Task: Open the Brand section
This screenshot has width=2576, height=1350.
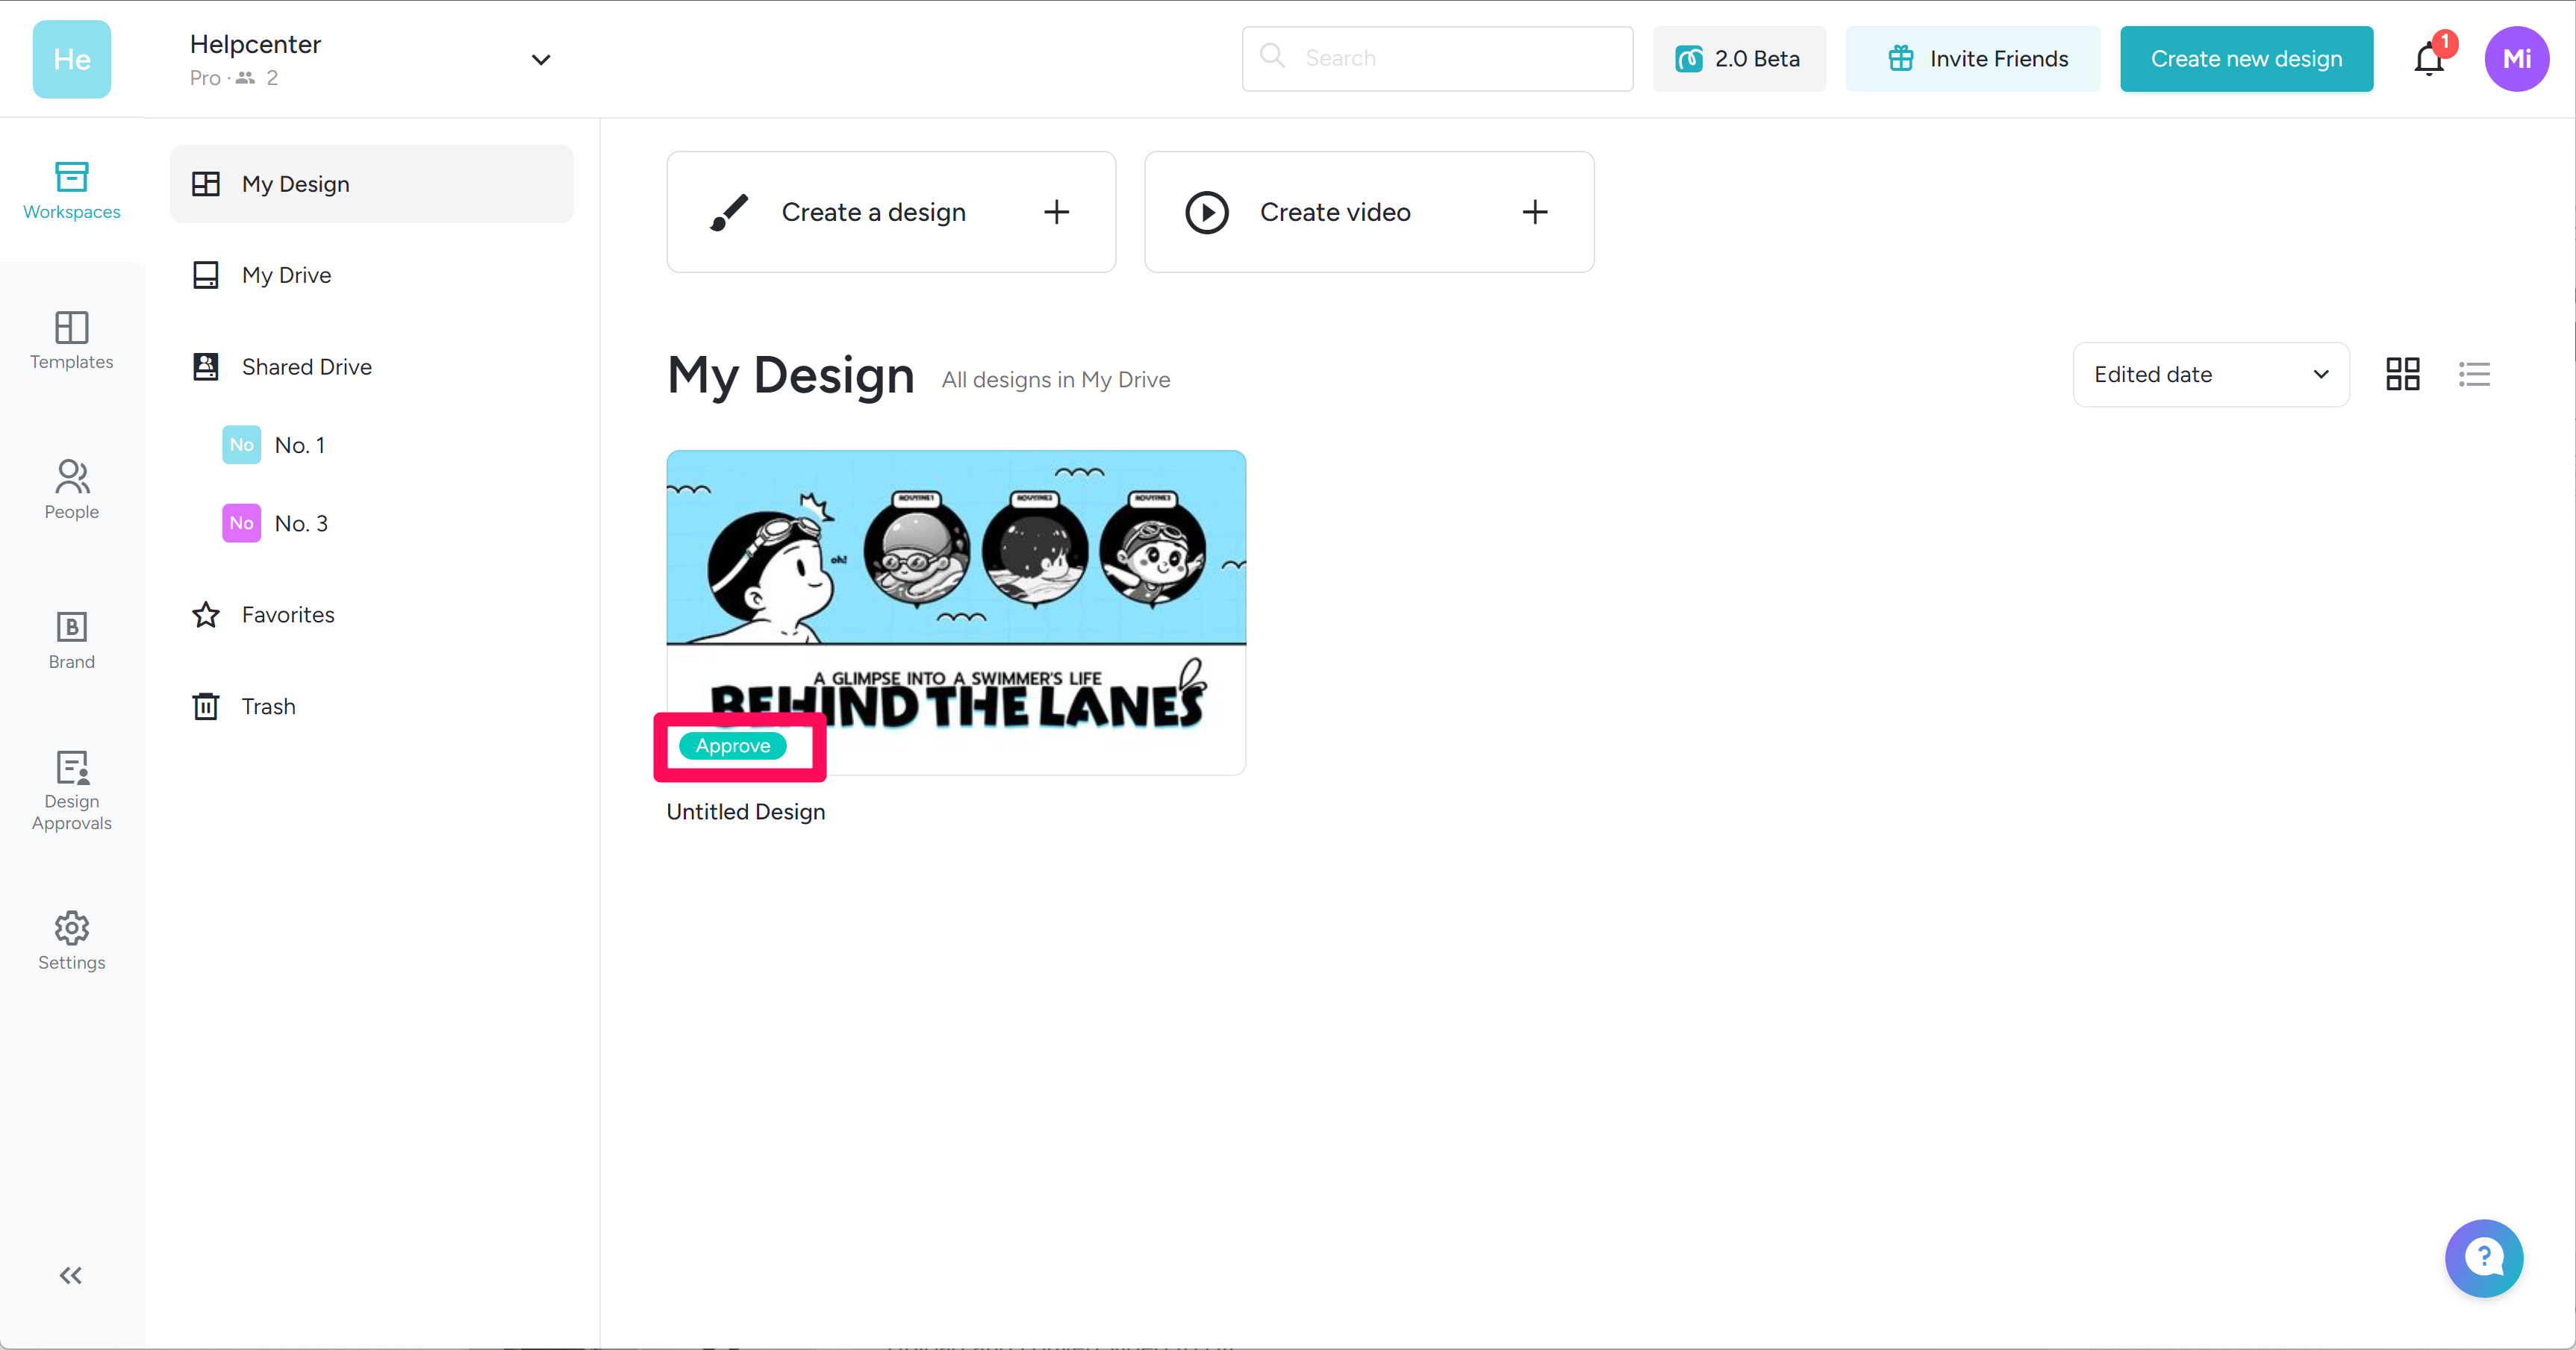Action: tap(71, 639)
